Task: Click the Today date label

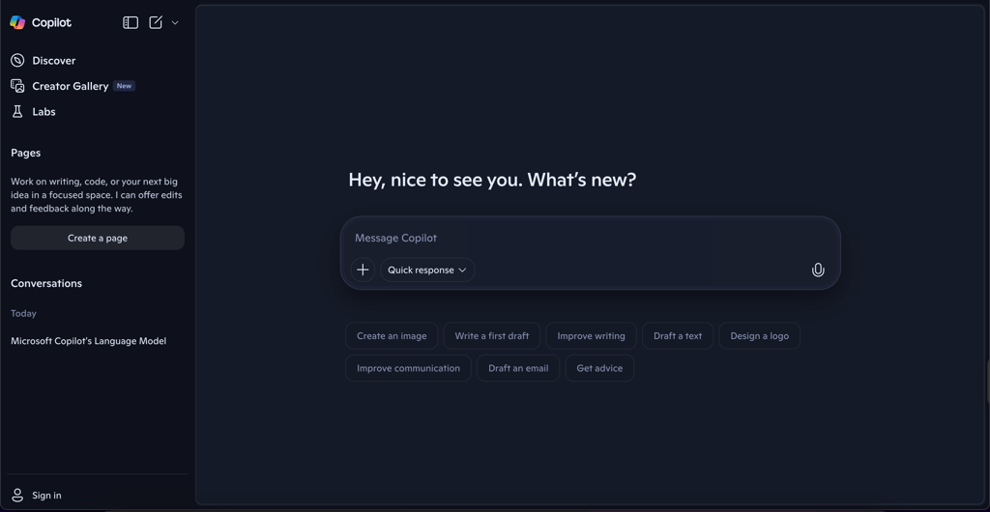Action: 23,313
